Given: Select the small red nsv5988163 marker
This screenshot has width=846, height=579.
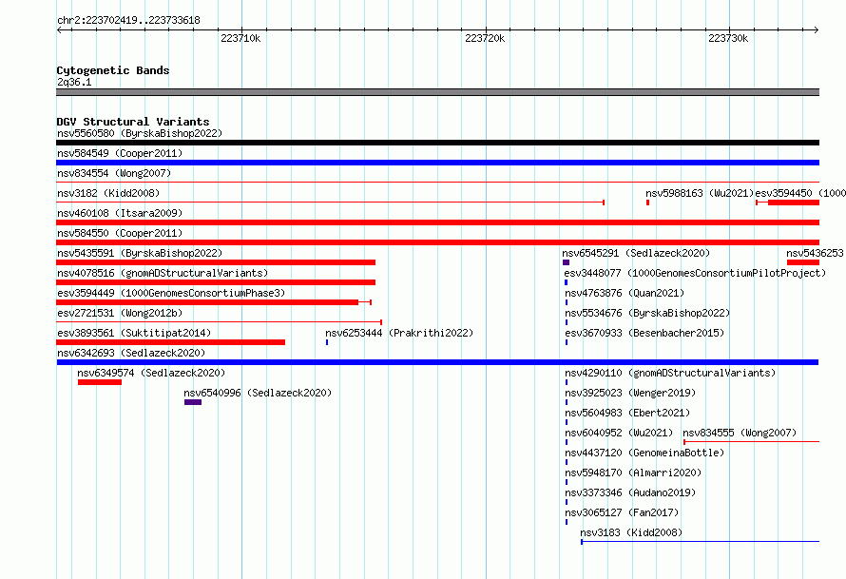Looking at the screenshot, I should pyautogui.click(x=647, y=203).
